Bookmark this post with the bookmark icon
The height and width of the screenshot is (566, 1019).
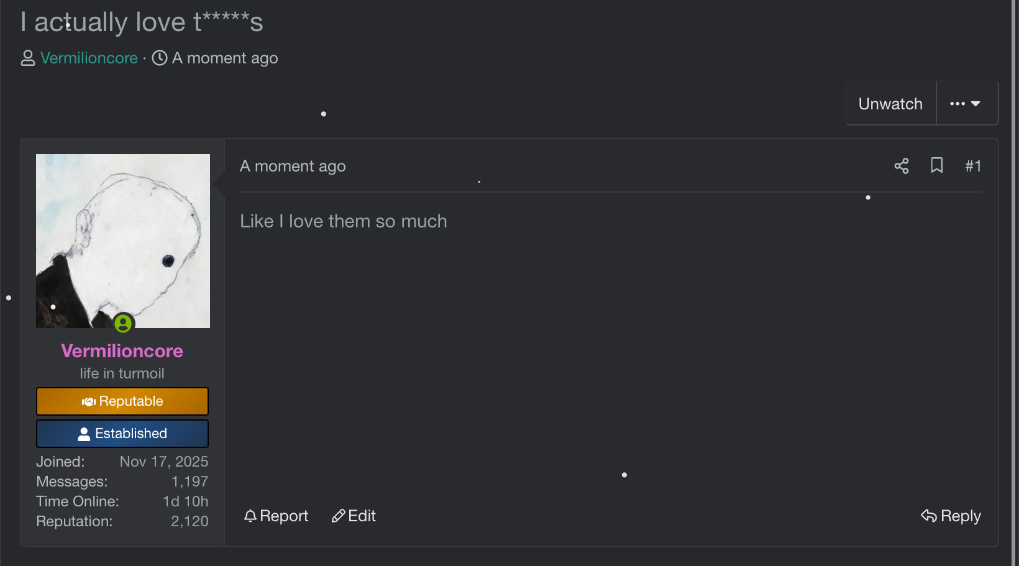(x=937, y=165)
